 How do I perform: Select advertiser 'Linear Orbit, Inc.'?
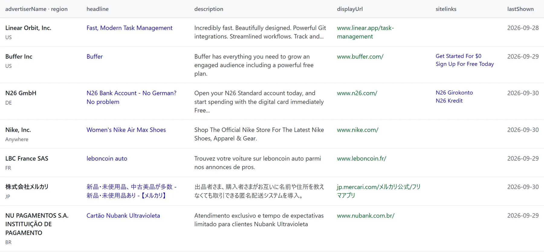(x=28, y=28)
